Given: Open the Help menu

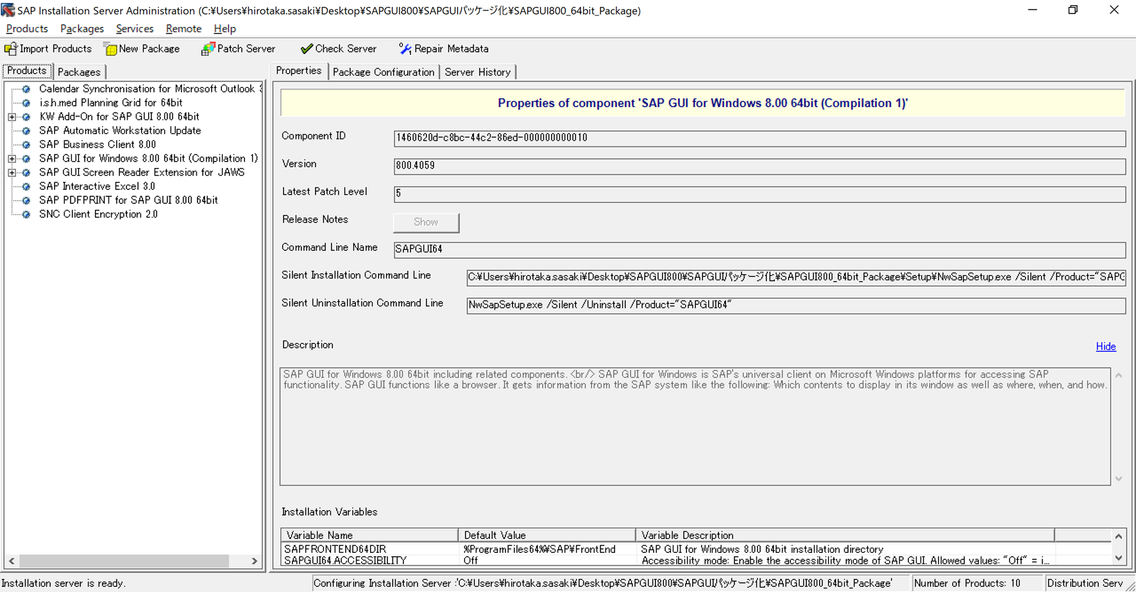Looking at the screenshot, I should [225, 29].
